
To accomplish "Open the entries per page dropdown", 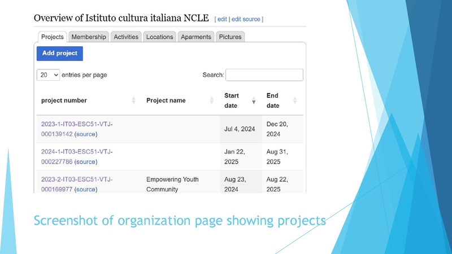I will [49, 75].
